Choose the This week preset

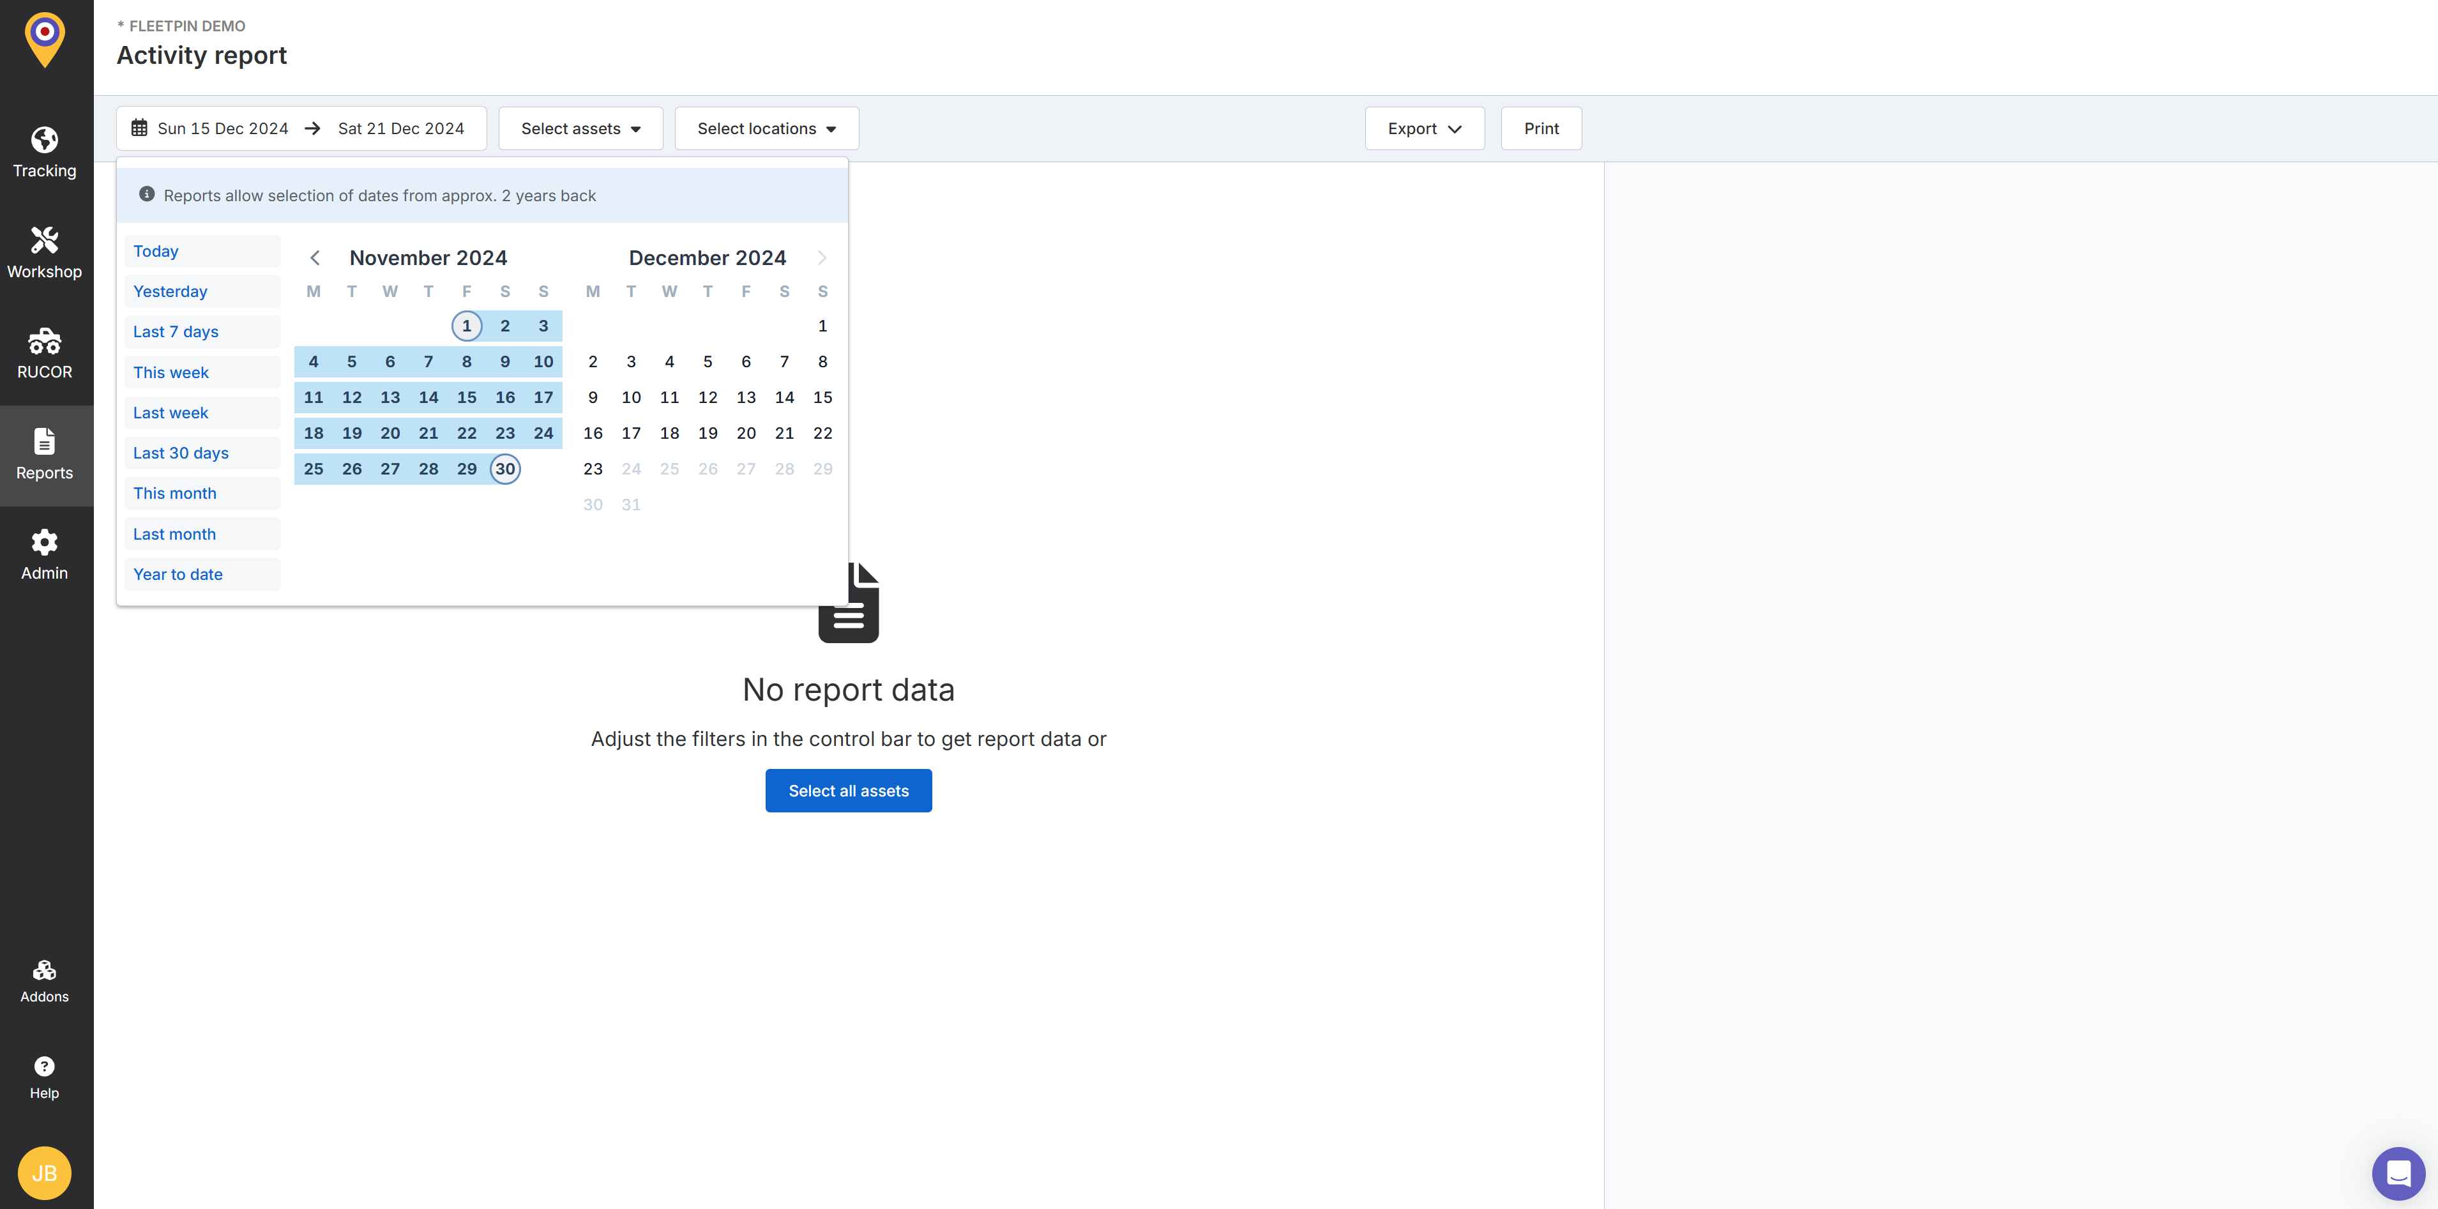[x=202, y=372]
